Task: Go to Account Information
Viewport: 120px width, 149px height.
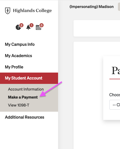Action: [26, 89]
